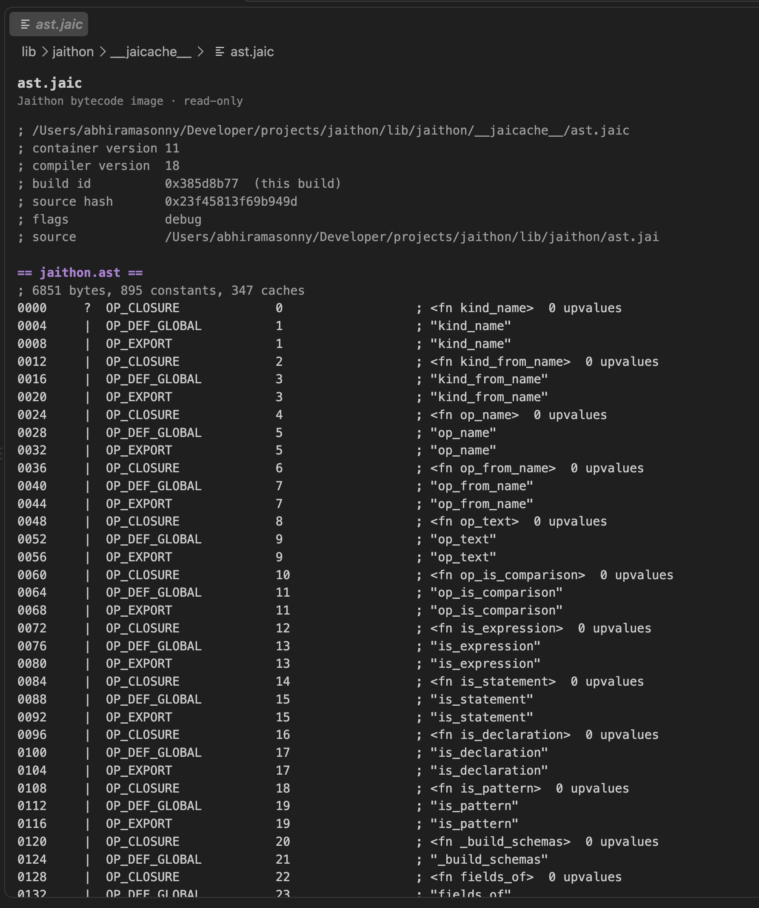Click the ast.jaic bold heading
Screen dimensions: 759x908
[x=50, y=83]
